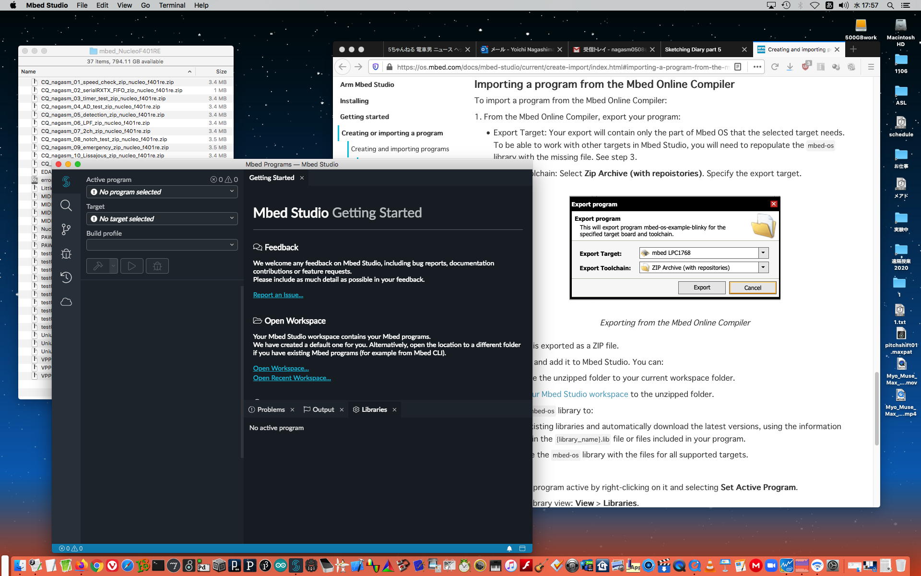The width and height of the screenshot is (921, 576).
Task: Open the Build profile dropdown
Action: coord(162,245)
